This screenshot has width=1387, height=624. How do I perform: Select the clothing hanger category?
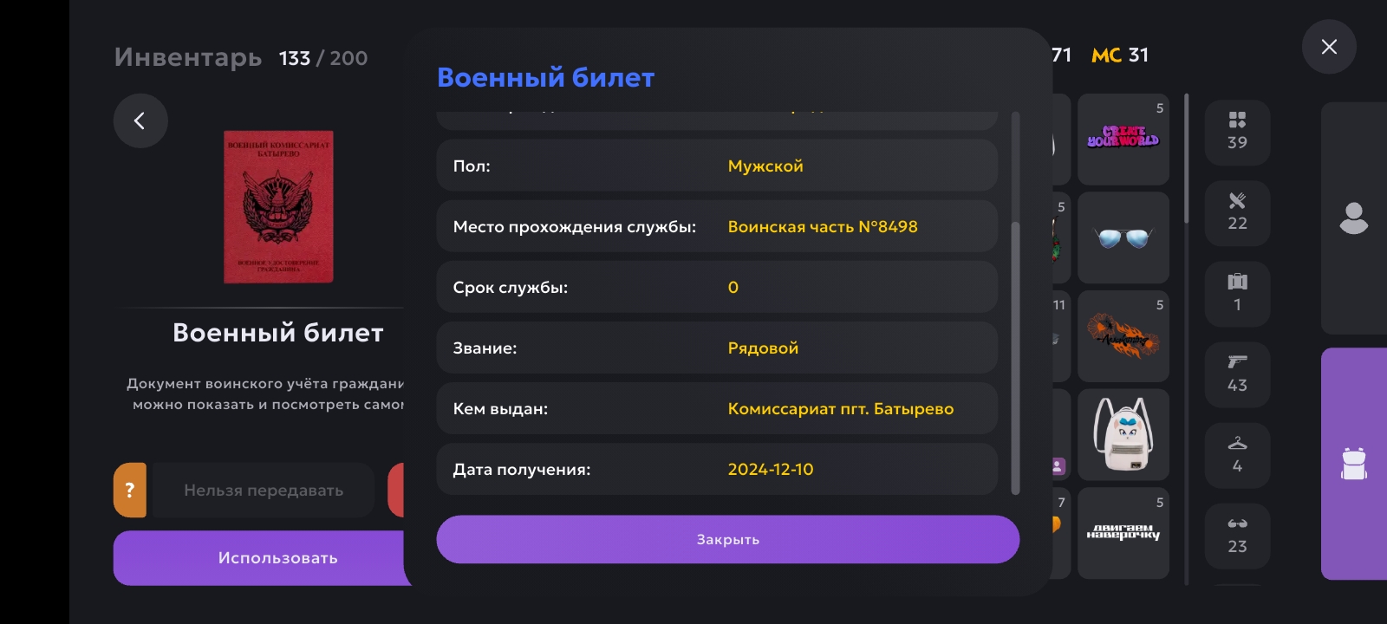(x=1237, y=455)
